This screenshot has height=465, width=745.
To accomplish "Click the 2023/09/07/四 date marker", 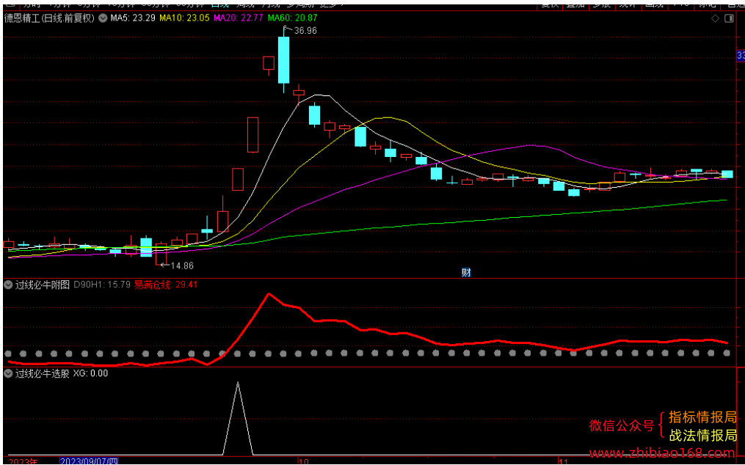I will (x=89, y=461).
